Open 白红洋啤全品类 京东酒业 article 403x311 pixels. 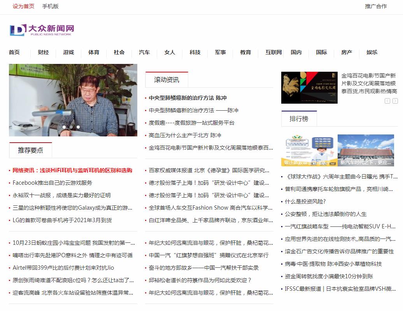point(211,220)
